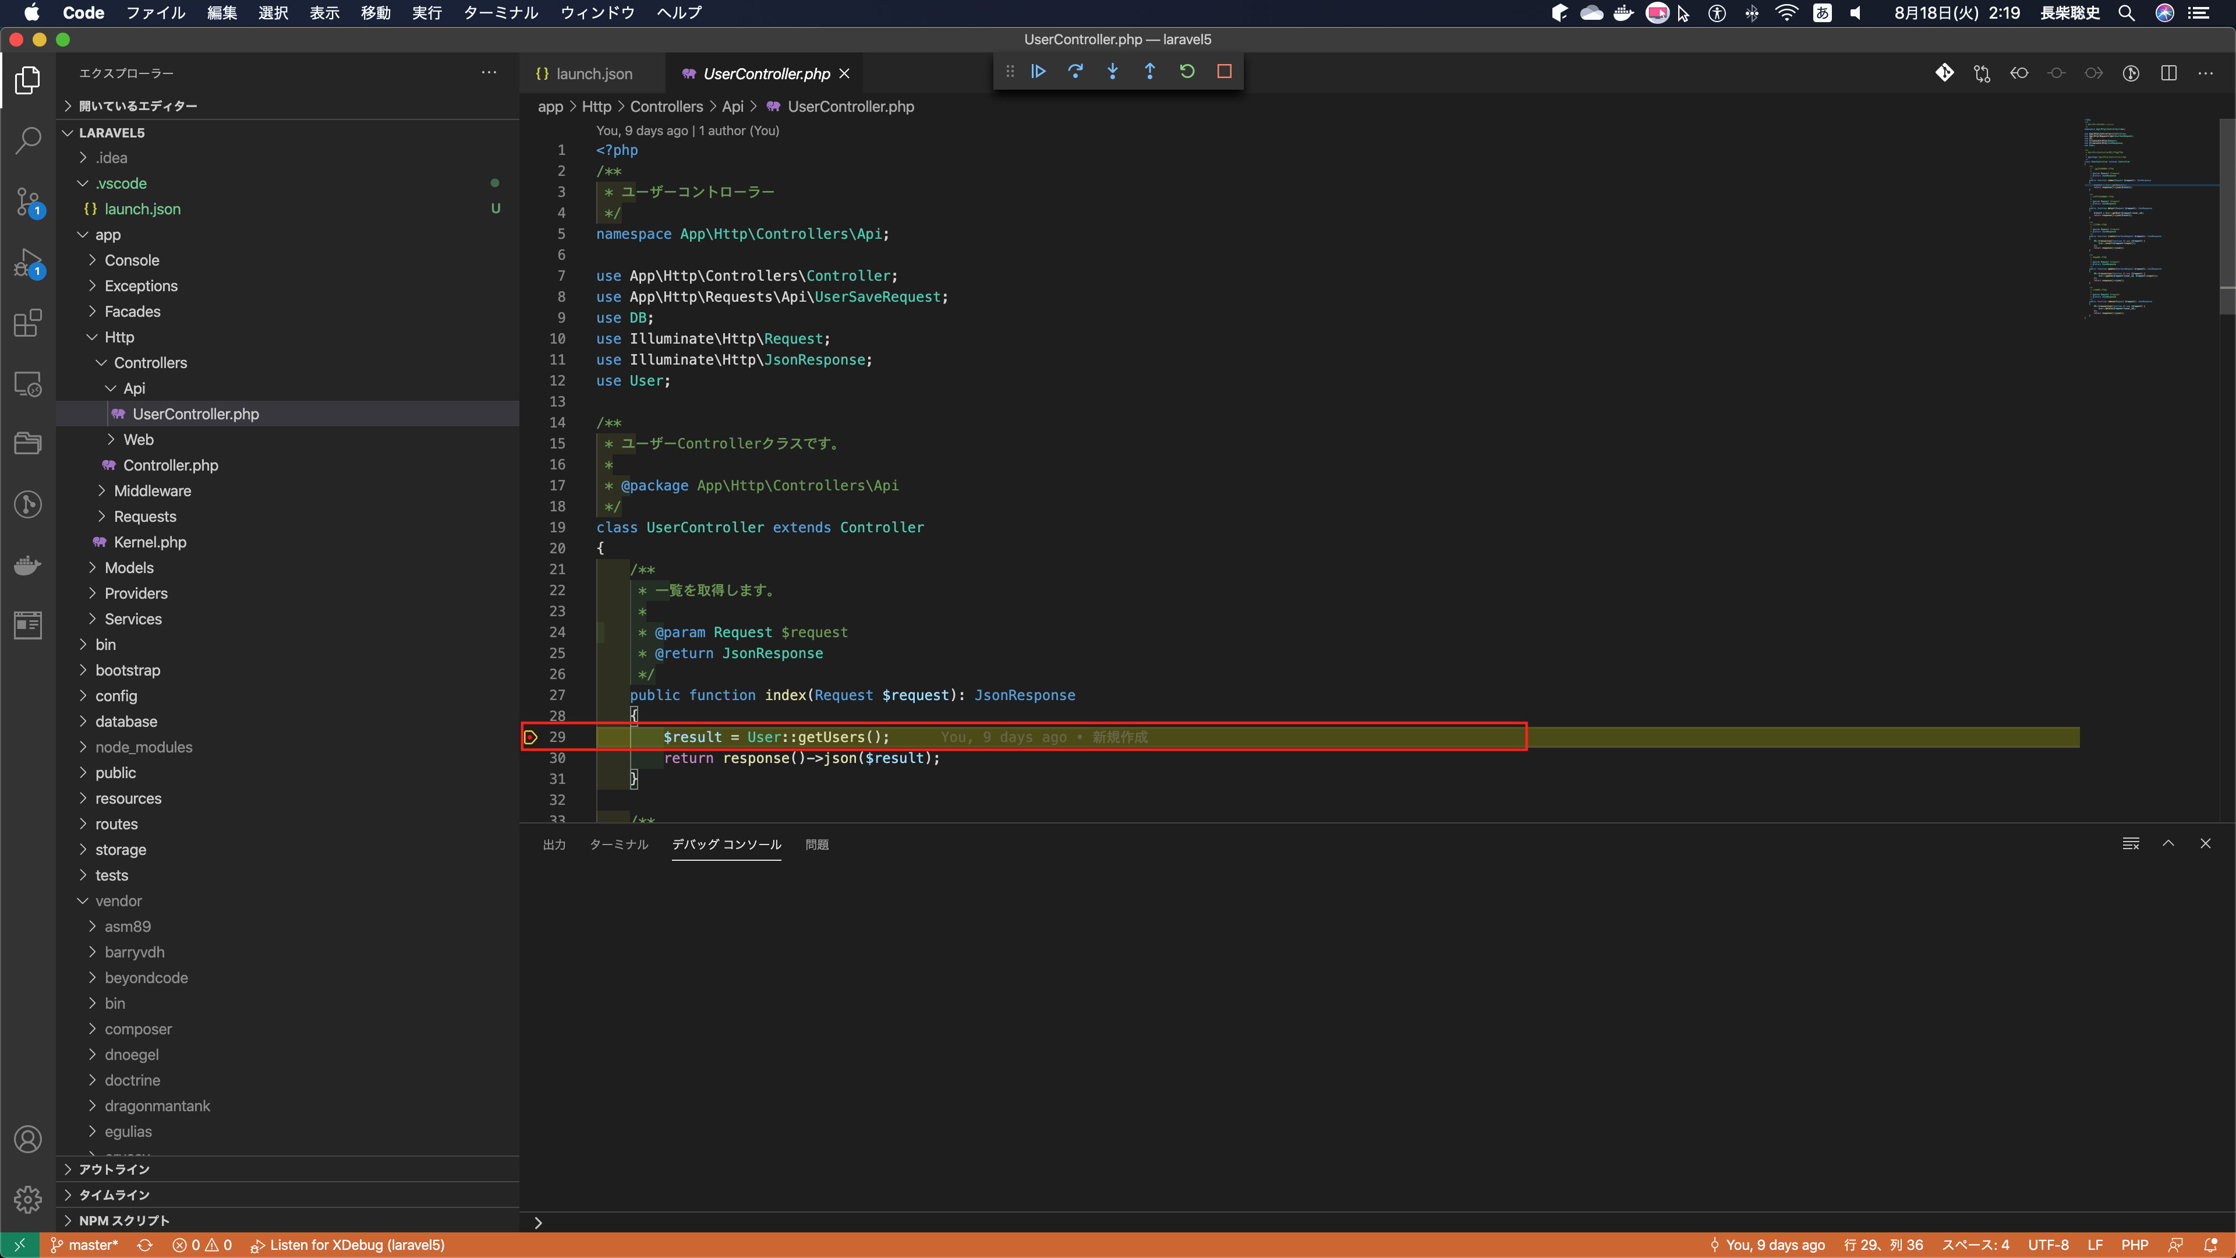
Task: Open Run and Debug view icon
Action: 28,262
